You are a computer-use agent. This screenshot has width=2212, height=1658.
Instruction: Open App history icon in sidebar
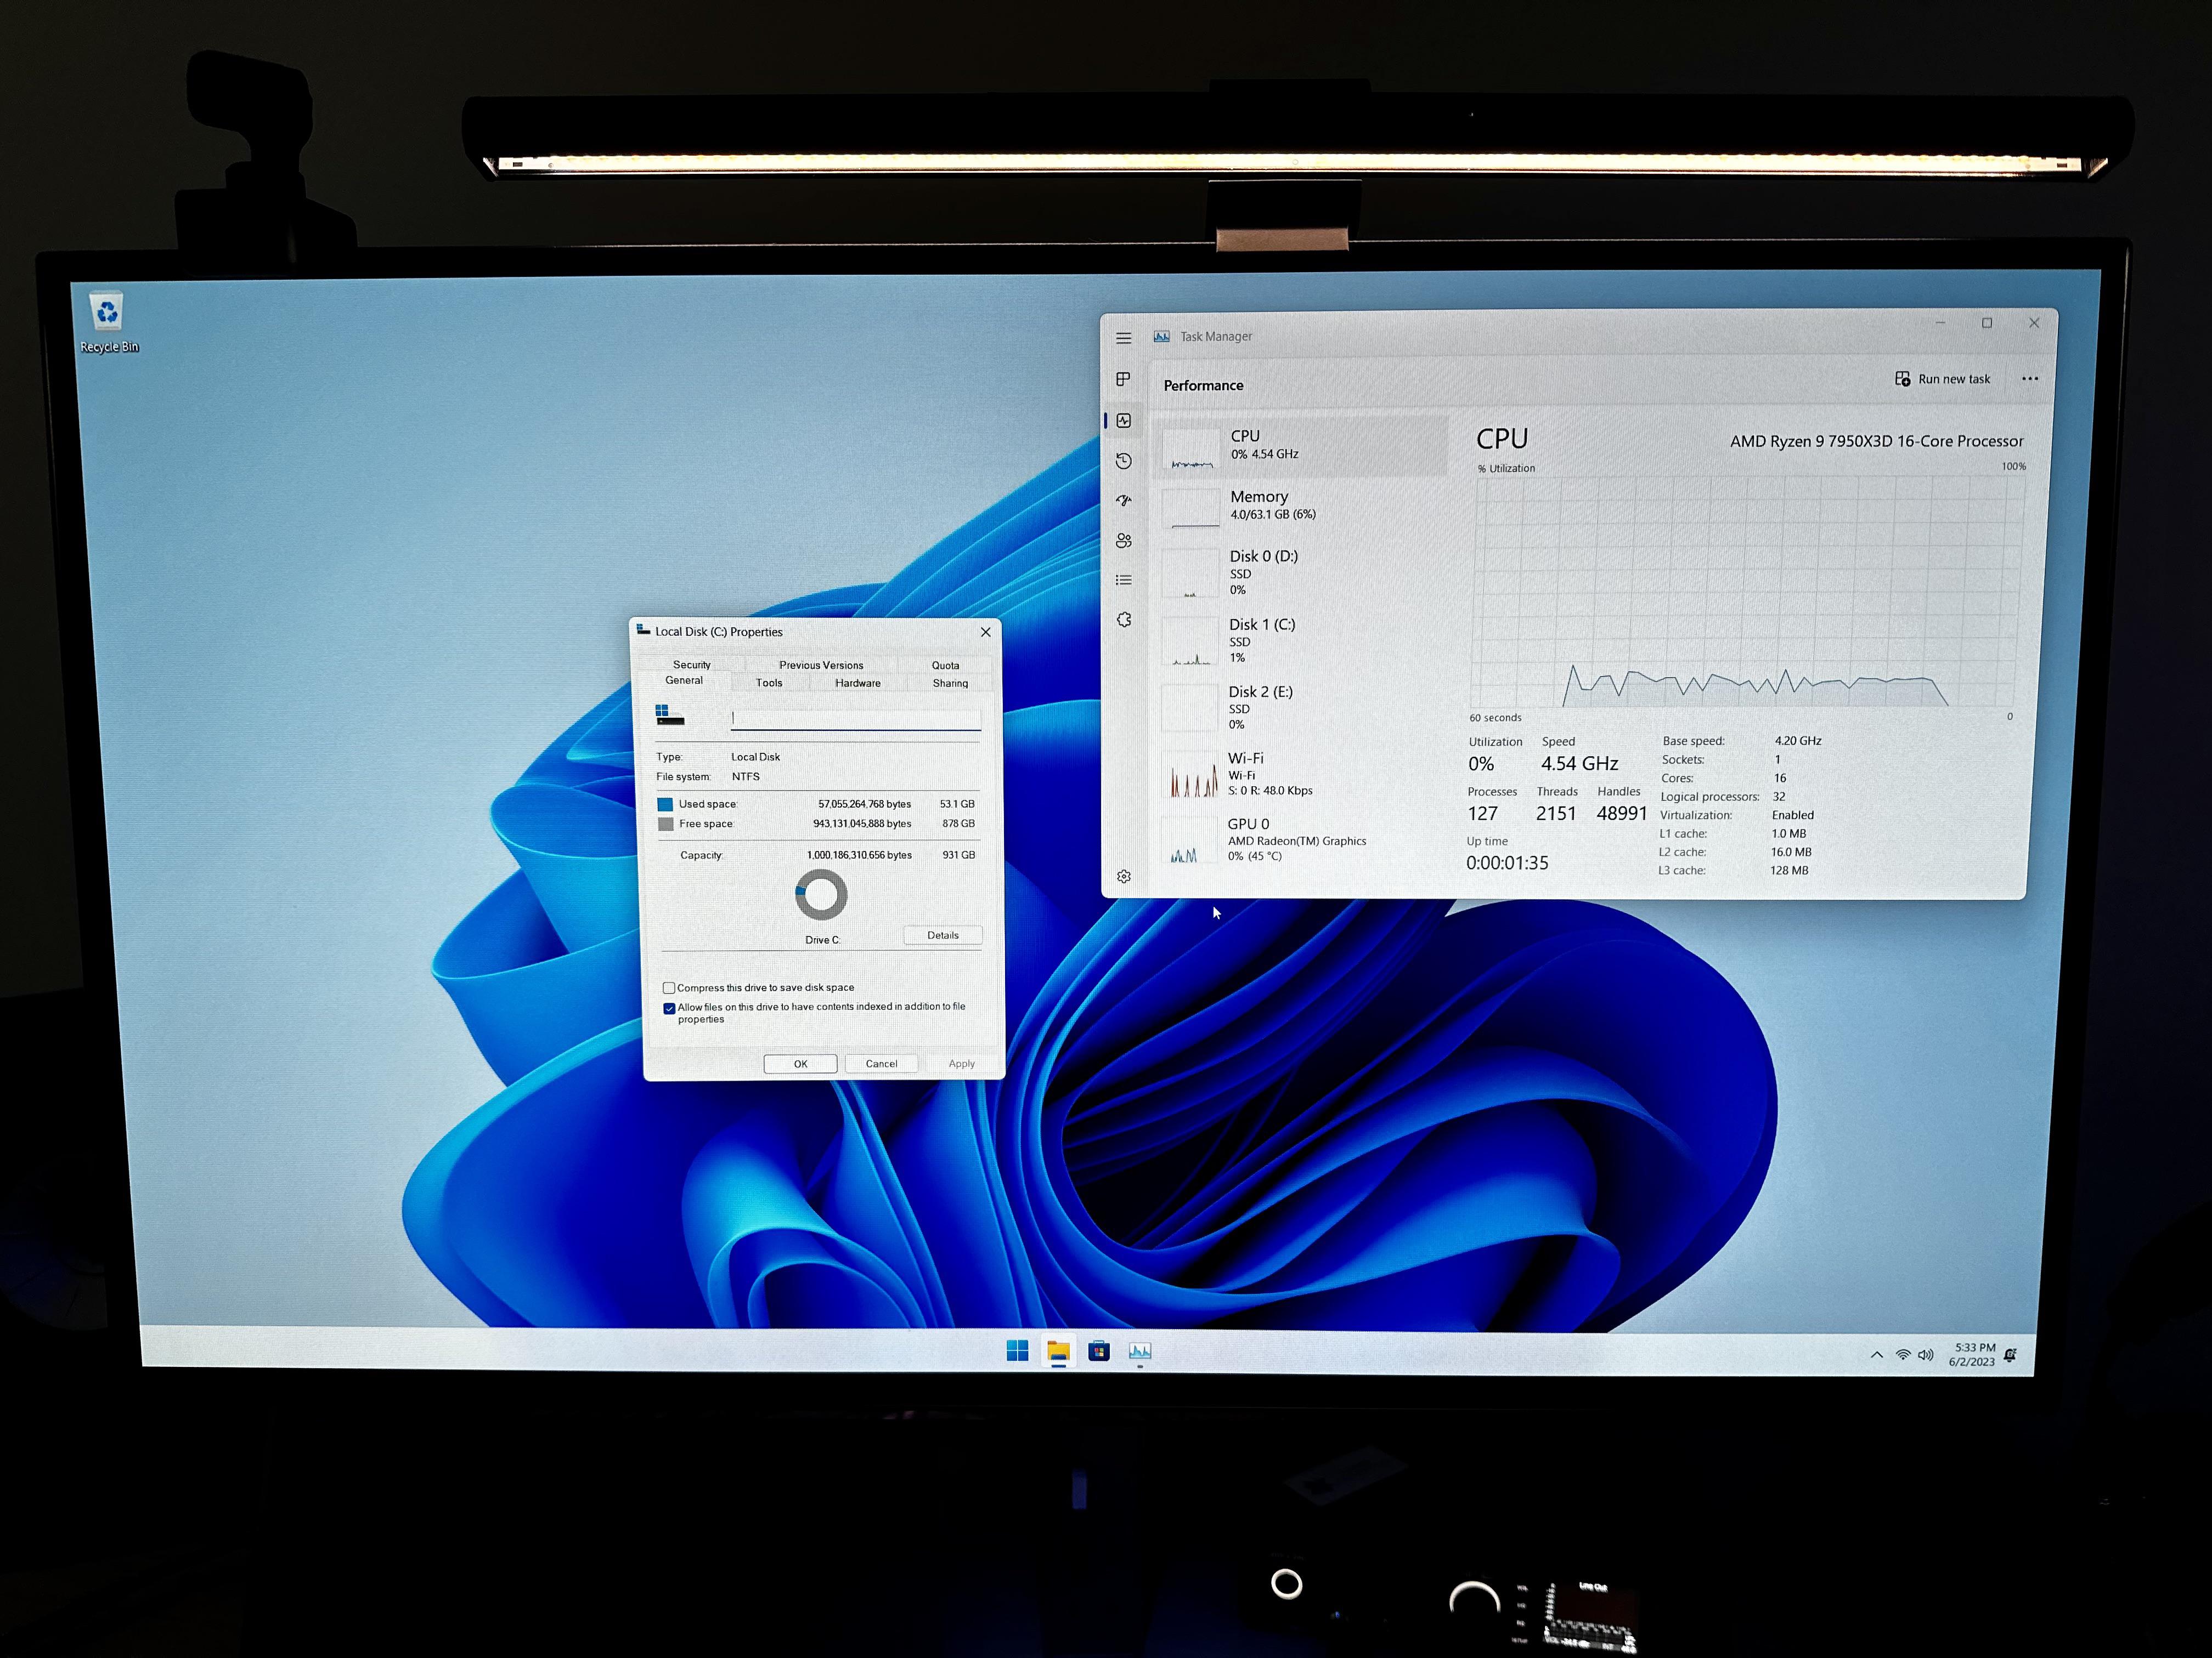pyautogui.click(x=1124, y=461)
